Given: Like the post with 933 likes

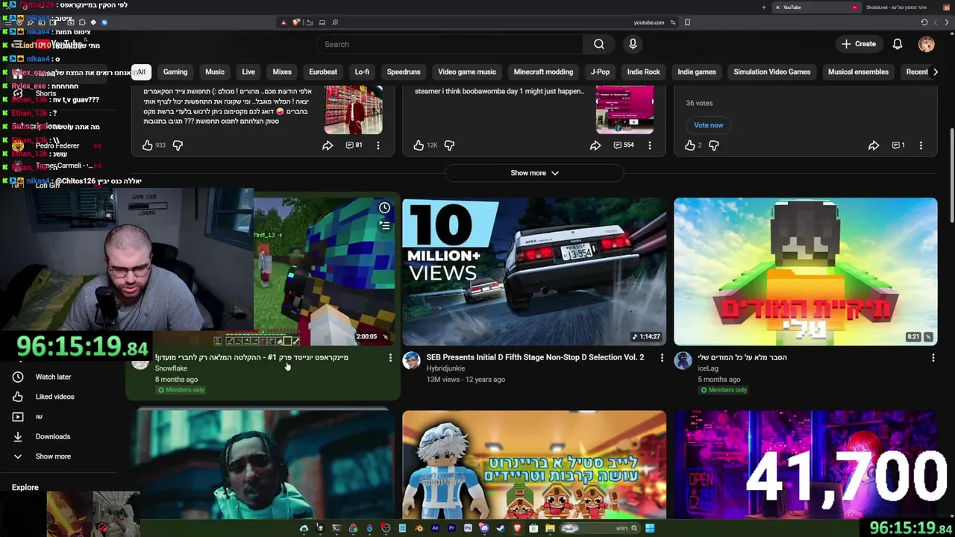Looking at the screenshot, I should coord(148,145).
